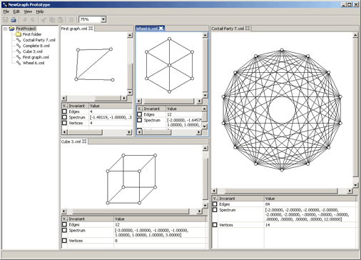Screen dimensions: 361x260
Task: Select Complete 8.xml in project tree
Action: (36, 46)
